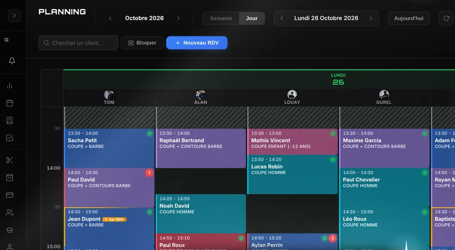This screenshot has width=455, height=250.
Task: Click red notification badge on Aylan Perrin
Action: pos(332,238)
